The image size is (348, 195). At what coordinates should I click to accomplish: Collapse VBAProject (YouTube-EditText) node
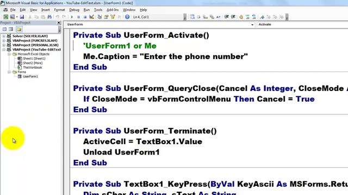pyautogui.click(x=4, y=49)
